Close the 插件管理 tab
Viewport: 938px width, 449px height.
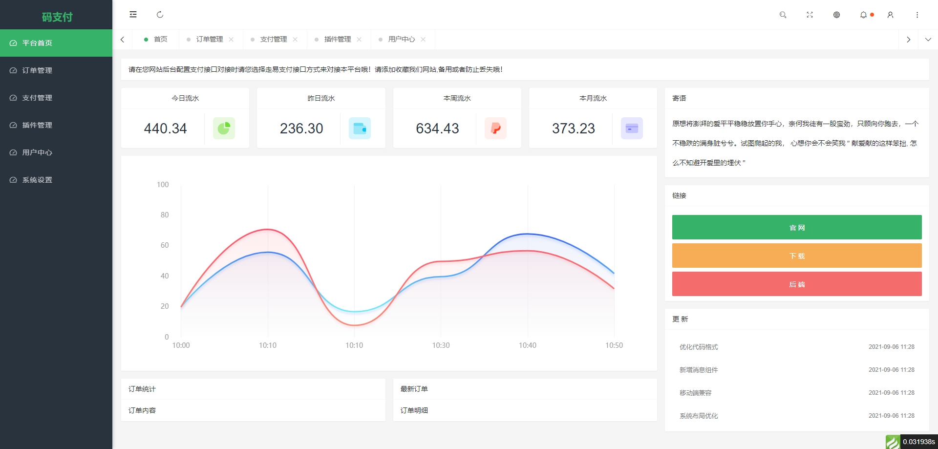pyautogui.click(x=360, y=39)
